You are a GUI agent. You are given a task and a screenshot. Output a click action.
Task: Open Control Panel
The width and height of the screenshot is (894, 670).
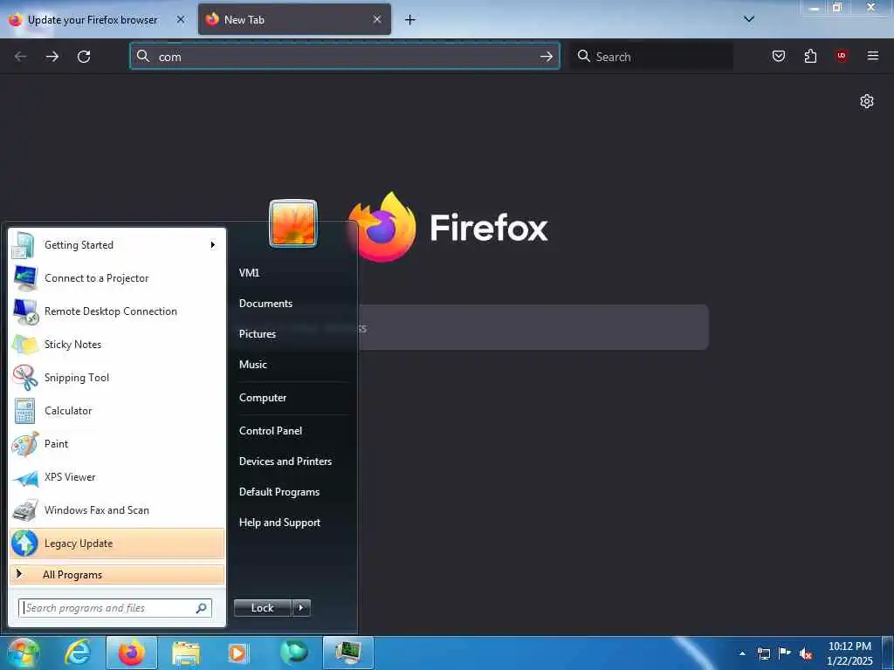click(271, 431)
